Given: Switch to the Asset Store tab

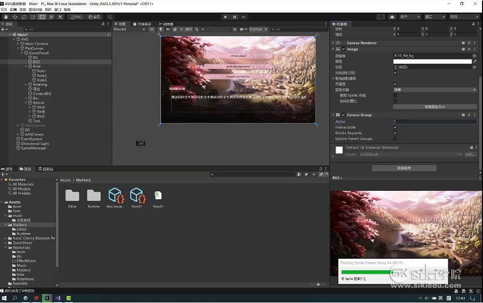Looking at the screenshot, I should [142, 24].
